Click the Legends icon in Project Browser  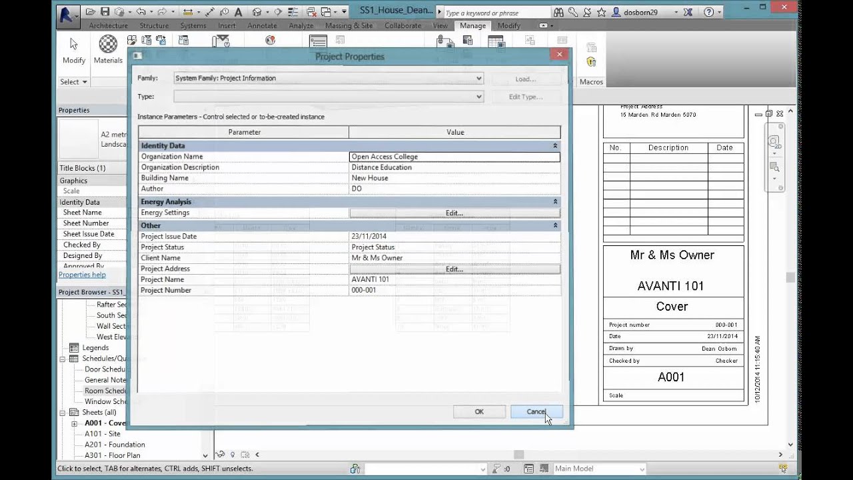75,348
